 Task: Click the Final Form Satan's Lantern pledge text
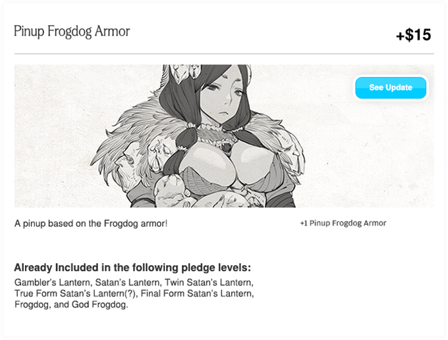point(196,293)
